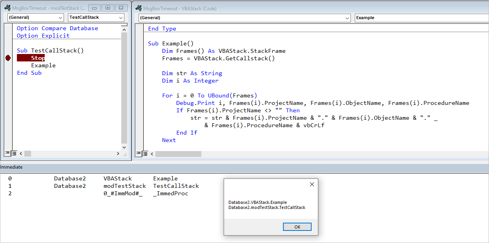Click 'Option Compare Database' line
Image resolution: width=489 pixels, height=243 pixels.
[x=57, y=28]
